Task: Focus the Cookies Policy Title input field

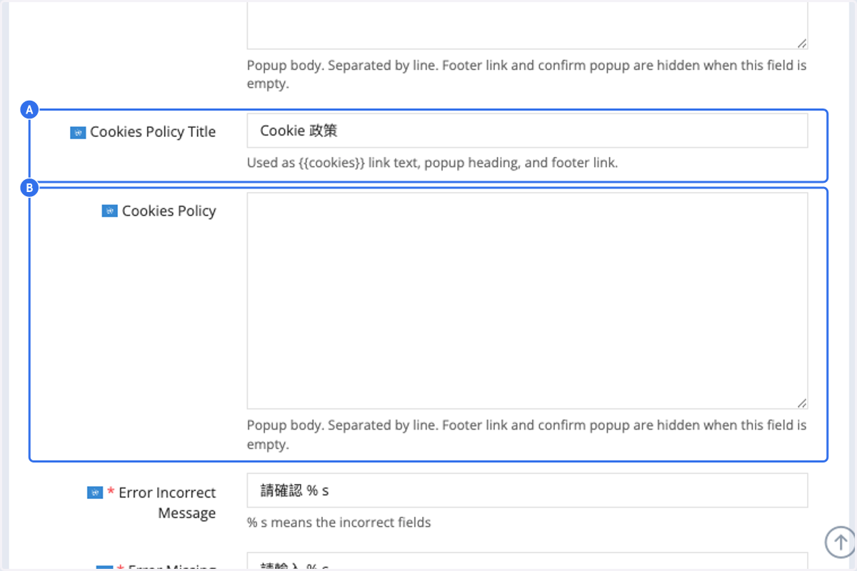Action: pos(527,131)
